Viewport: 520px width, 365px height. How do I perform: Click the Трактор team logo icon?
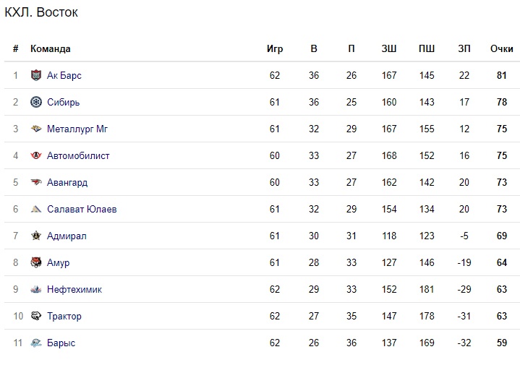[x=36, y=316]
